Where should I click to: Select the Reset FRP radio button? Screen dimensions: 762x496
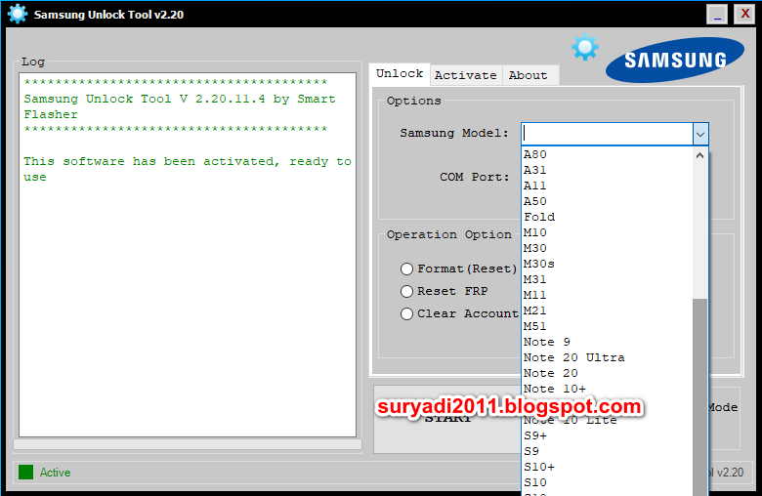click(406, 291)
